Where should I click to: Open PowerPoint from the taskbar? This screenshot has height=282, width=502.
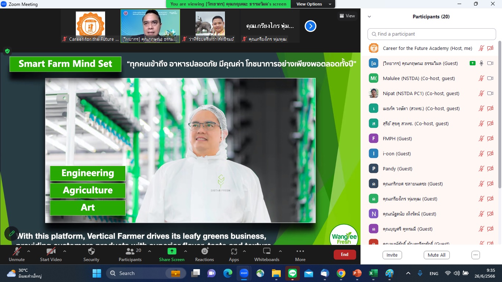357,273
